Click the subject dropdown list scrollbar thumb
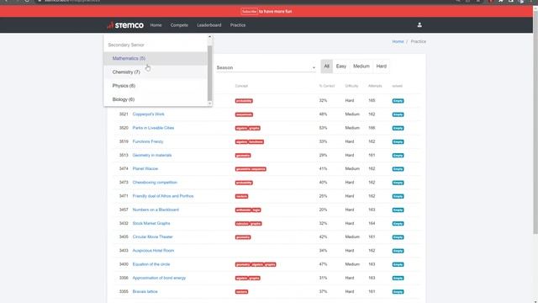Image resolution: width=538 pixels, height=303 pixels. (x=209, y=72)
